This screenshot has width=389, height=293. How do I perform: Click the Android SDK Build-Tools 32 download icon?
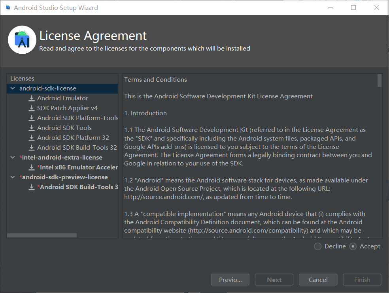(x=32, y=148)
